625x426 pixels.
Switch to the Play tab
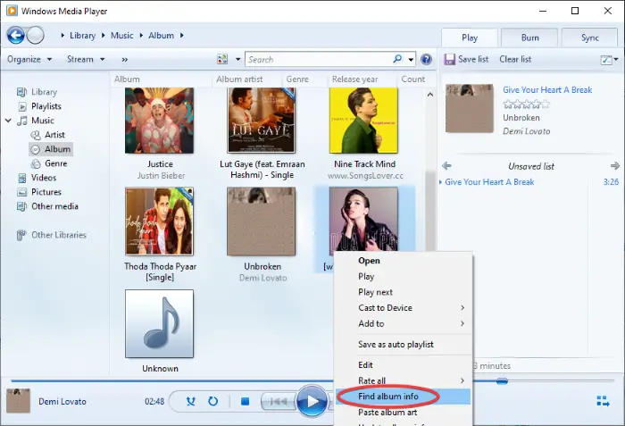click(x=470, y=38)
